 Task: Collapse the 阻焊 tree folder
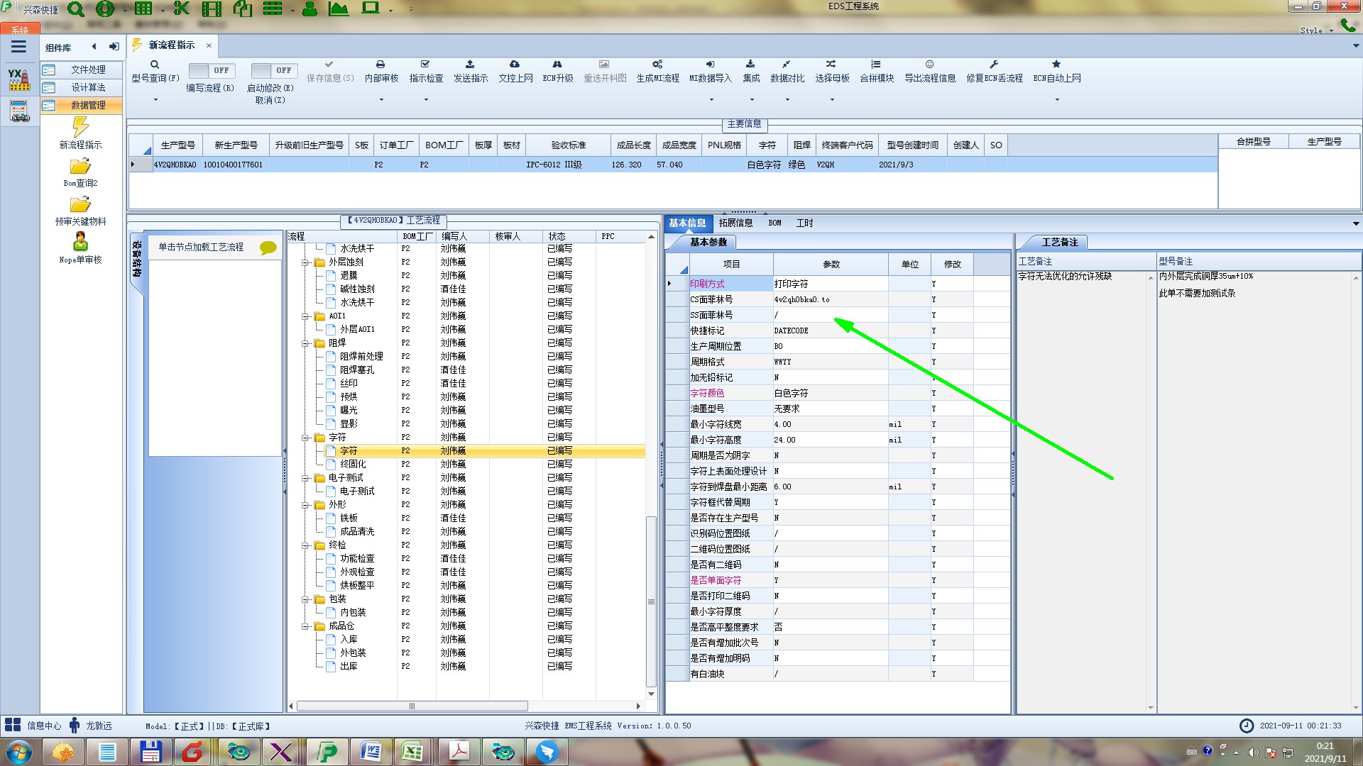point(306,343)
